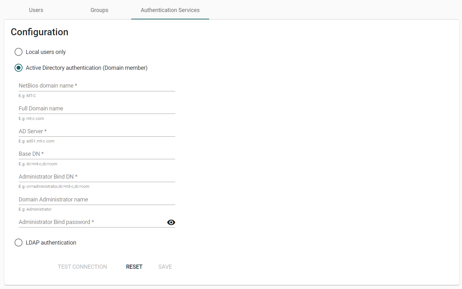Click the Configuration heading

coord(40,32)
